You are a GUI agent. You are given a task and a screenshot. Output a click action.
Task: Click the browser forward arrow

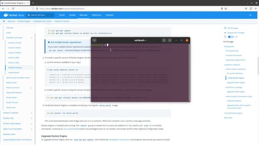tap(8, 9)
